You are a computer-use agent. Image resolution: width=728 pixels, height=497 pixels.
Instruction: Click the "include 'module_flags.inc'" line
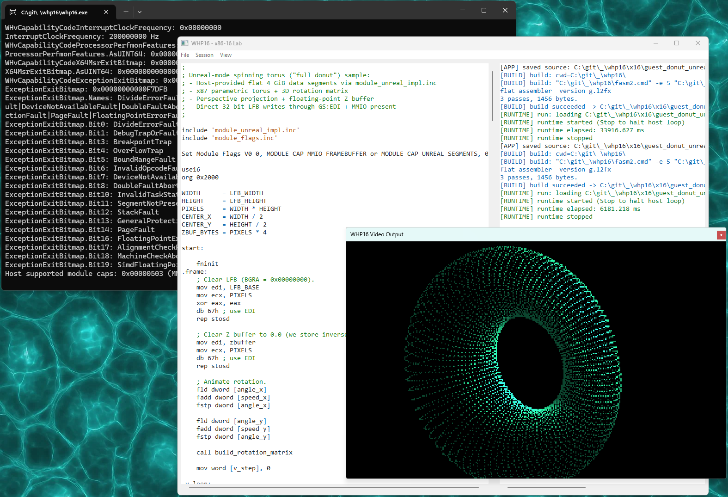pyautogui.click(x=229, y=138)
